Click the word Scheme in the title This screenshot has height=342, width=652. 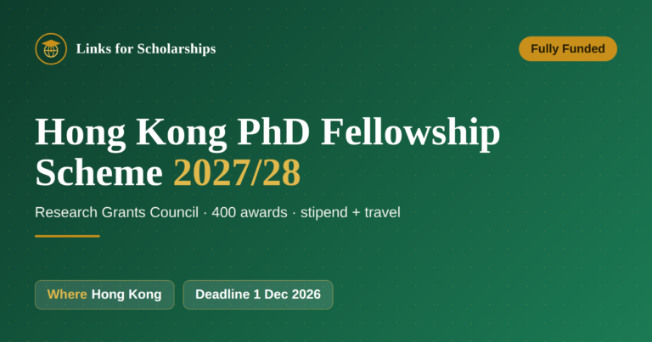99,172
